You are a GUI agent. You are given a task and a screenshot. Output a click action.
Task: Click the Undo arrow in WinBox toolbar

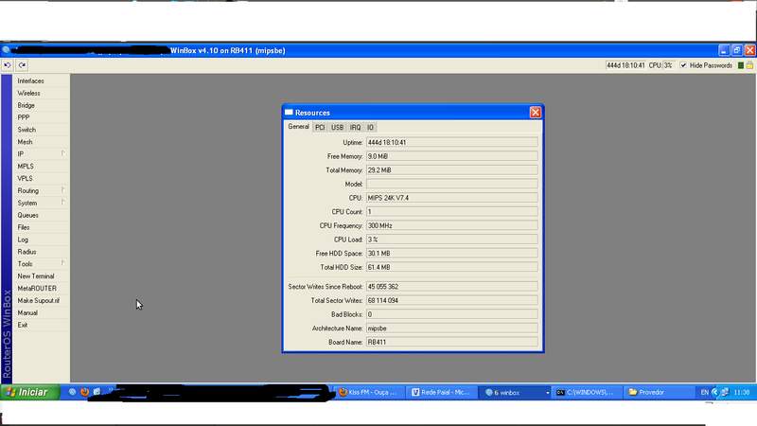[8, 65]
